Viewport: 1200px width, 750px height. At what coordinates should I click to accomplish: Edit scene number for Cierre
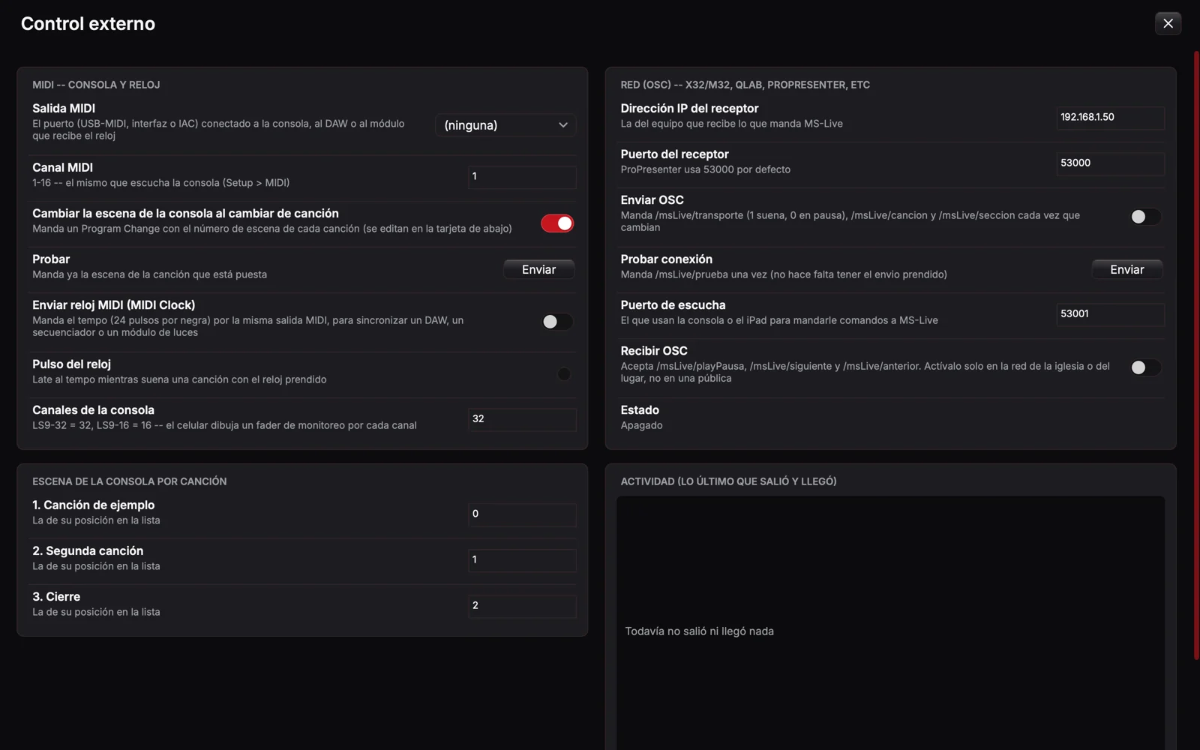(522, 606)
